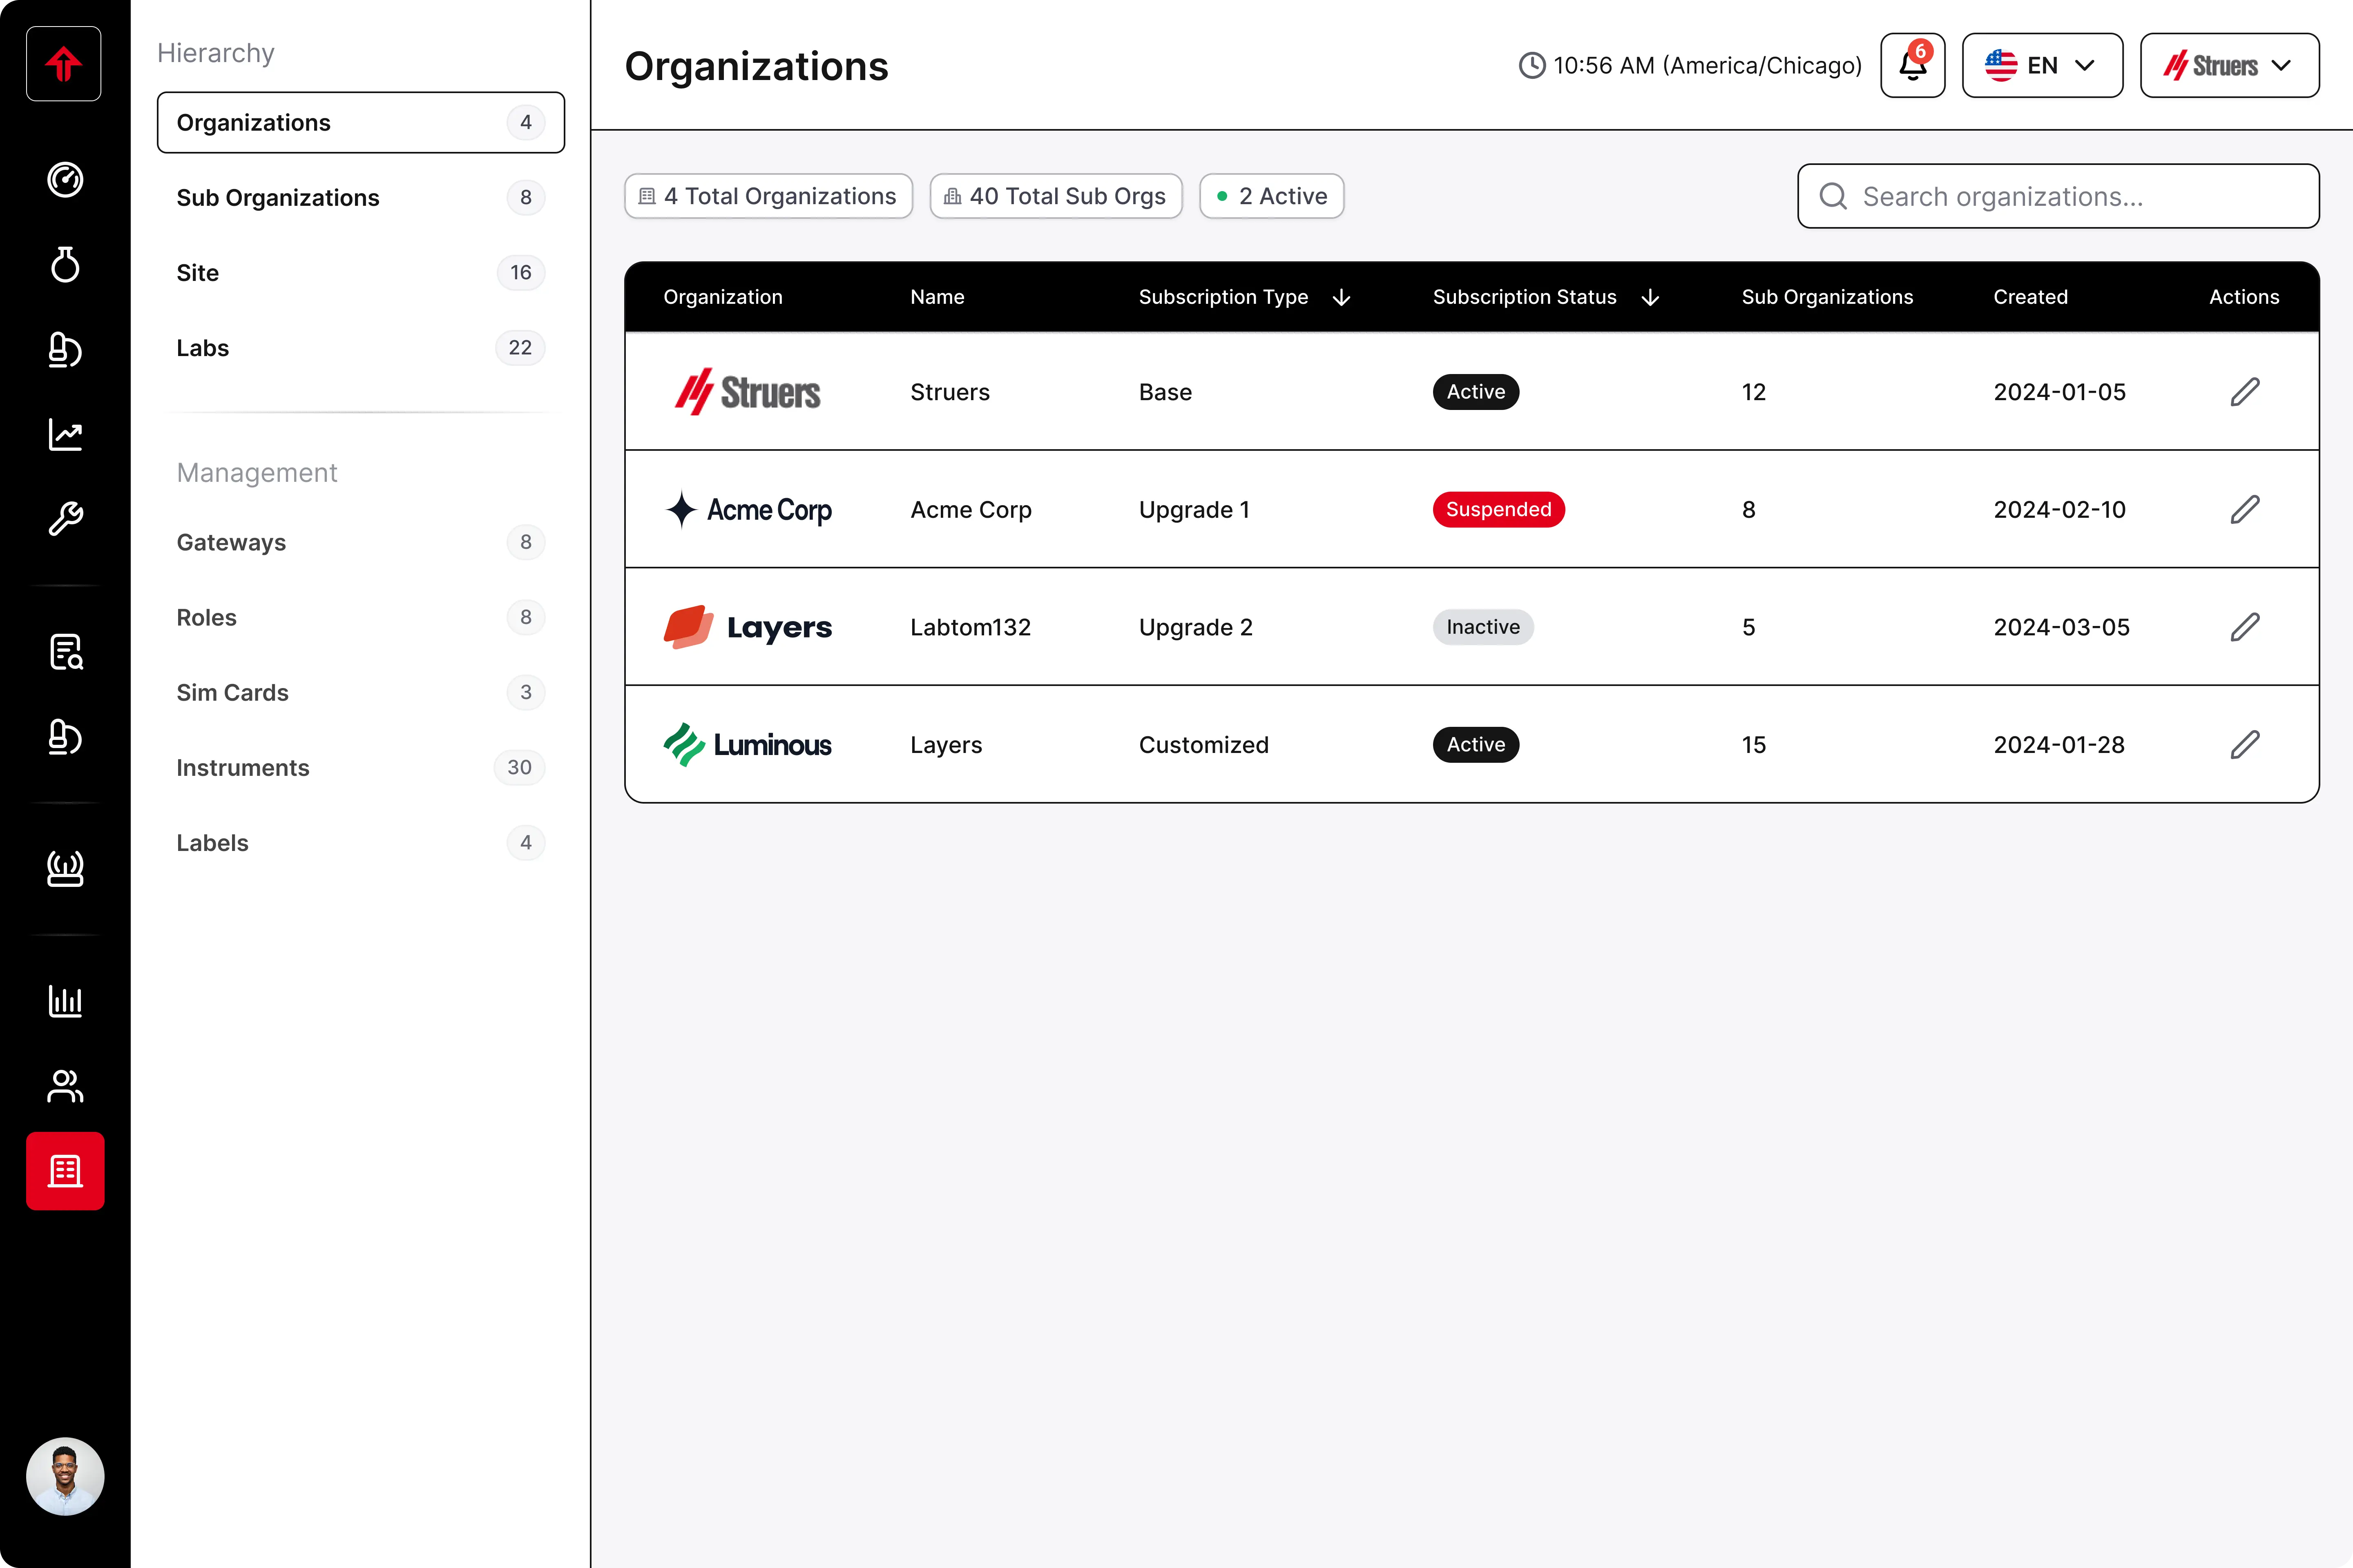This screenshot has width=2353, height=1568.
Task: Click the Customized subscription cell
Action: pos(1203,745)
